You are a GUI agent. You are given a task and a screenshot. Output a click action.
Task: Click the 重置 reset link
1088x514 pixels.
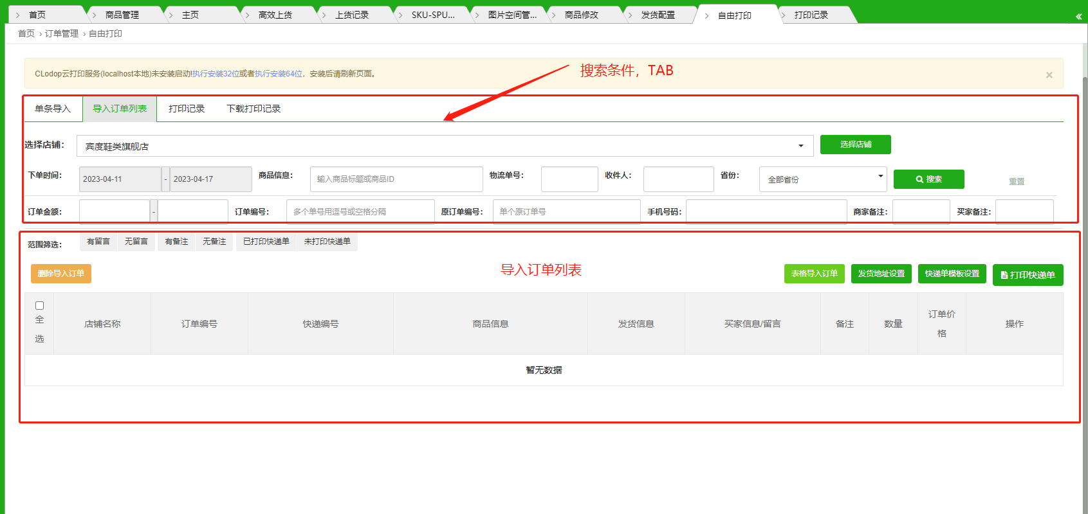1016,181
